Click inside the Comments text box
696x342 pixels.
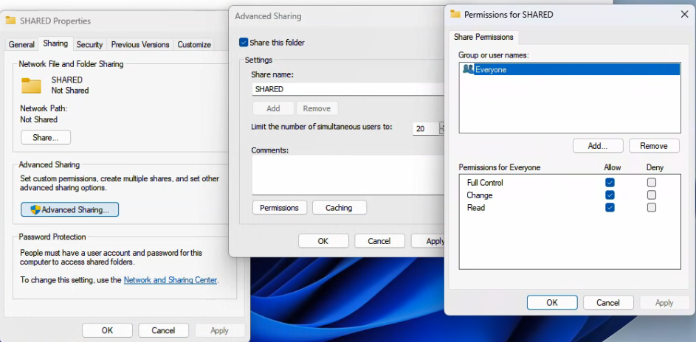[x=348, y=175]
